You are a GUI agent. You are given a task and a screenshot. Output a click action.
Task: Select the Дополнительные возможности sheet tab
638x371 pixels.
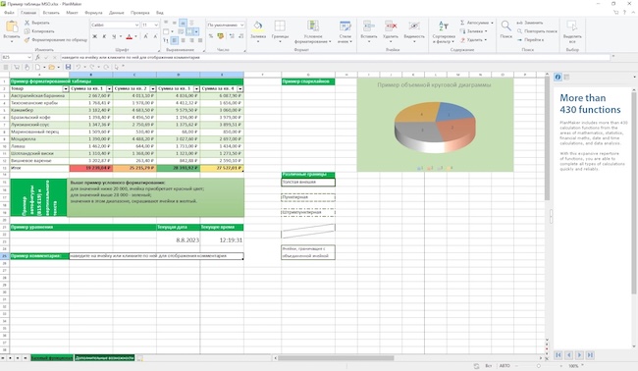point(105,358)
